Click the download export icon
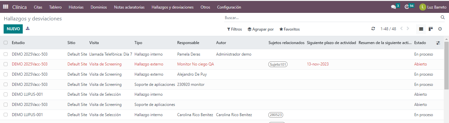This screenshot has height=123, width=449. click(28, 29)
